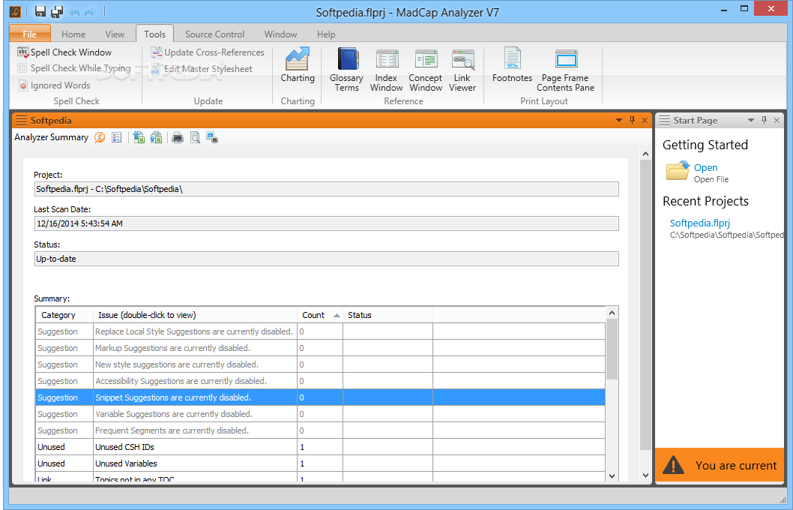This screenshot has width=793, height=510.
Task: Click summary table scrollbar up arrow
Action: click(x=612, y=313)
